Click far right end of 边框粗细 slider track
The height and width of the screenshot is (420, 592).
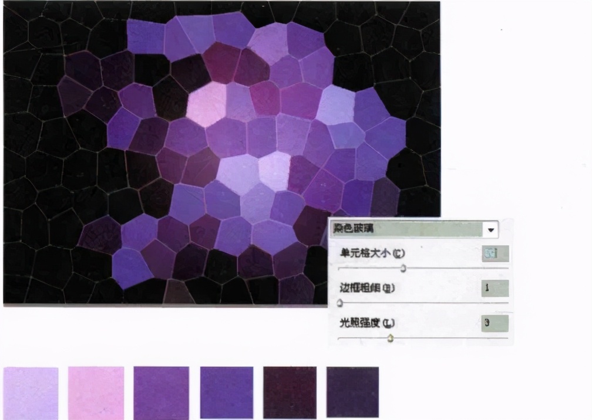click(x=506, y=303)
